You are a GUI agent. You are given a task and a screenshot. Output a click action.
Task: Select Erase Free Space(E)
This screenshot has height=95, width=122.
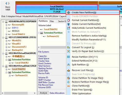pyautogui.click(x=82, y=90)
